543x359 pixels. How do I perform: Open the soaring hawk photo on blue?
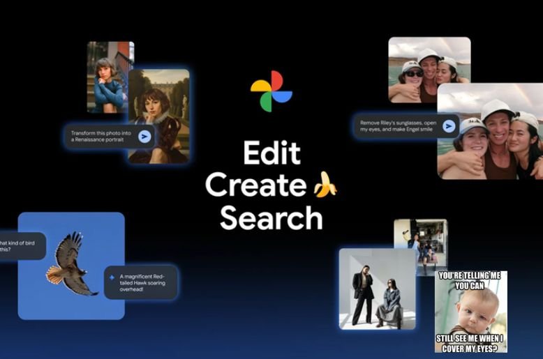[x=71, y=265]
